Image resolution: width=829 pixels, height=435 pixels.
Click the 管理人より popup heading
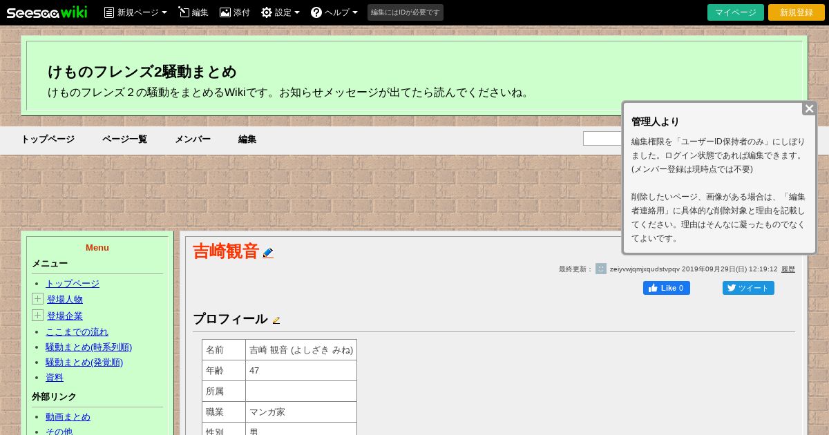pos(656,122)
